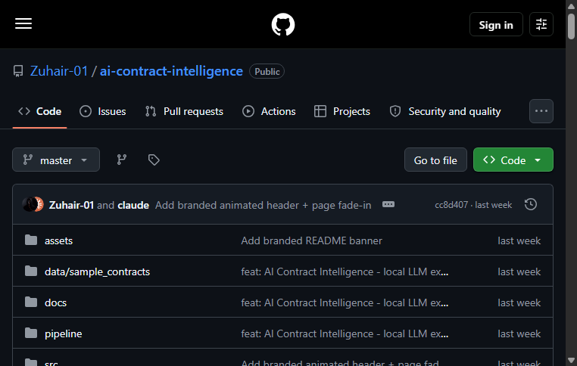The image size is (577, 366).
Task: Go to GitHub homepage via Octocat logo
Action: click(x=283, y=24)
